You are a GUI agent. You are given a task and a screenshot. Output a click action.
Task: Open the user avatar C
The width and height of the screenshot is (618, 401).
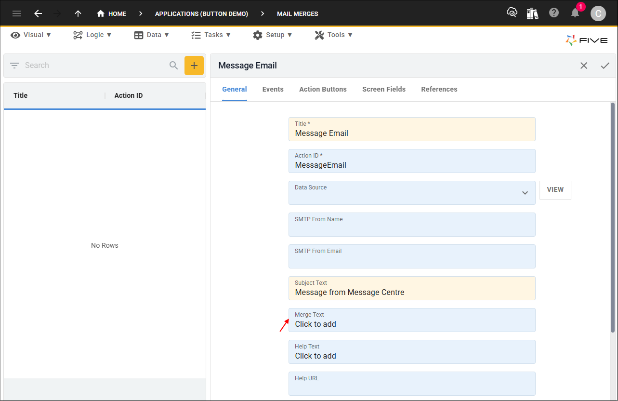point(598,13)
